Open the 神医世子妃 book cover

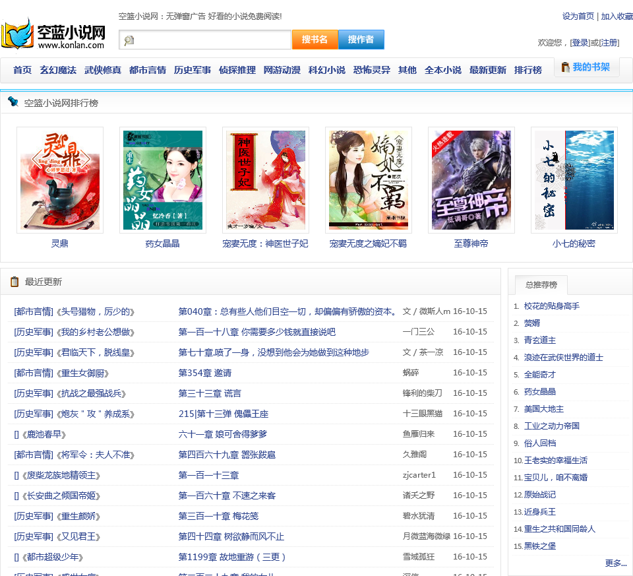(x=266, y=180)
